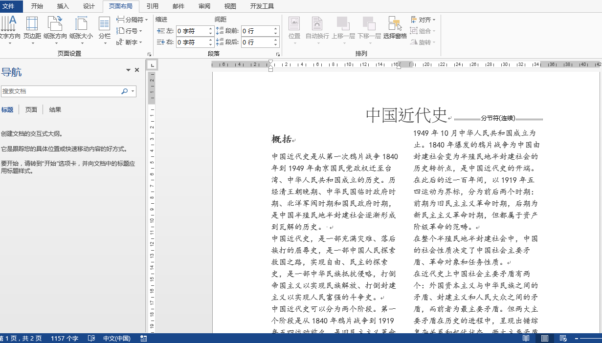Select the 纸张大小 paper size icon

click(81, 29)
